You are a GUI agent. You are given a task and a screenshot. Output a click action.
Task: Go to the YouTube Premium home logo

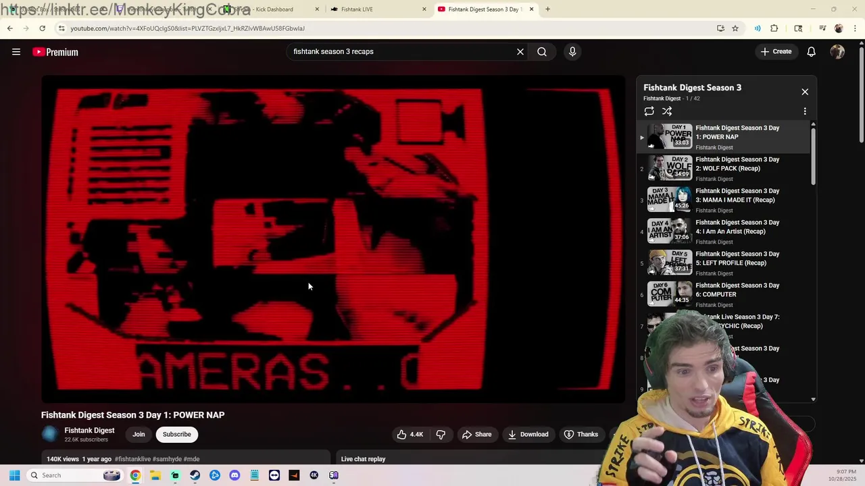point(55,52)
